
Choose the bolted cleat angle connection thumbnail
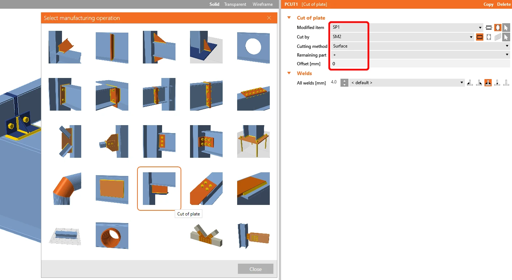coord(206,141)
